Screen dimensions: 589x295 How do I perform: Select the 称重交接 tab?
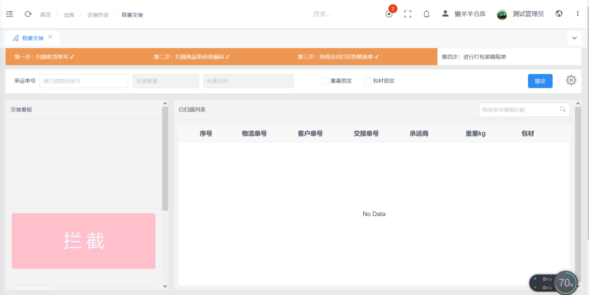coord(33,38)
